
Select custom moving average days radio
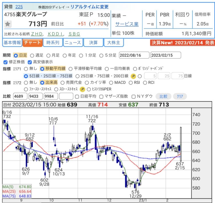[140, 76]
